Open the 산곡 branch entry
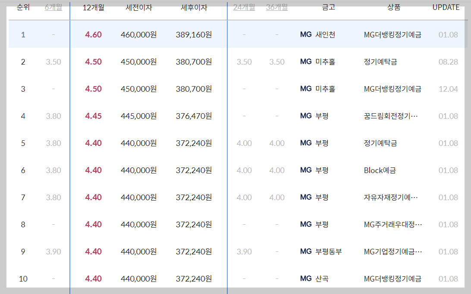 (322, 279)
